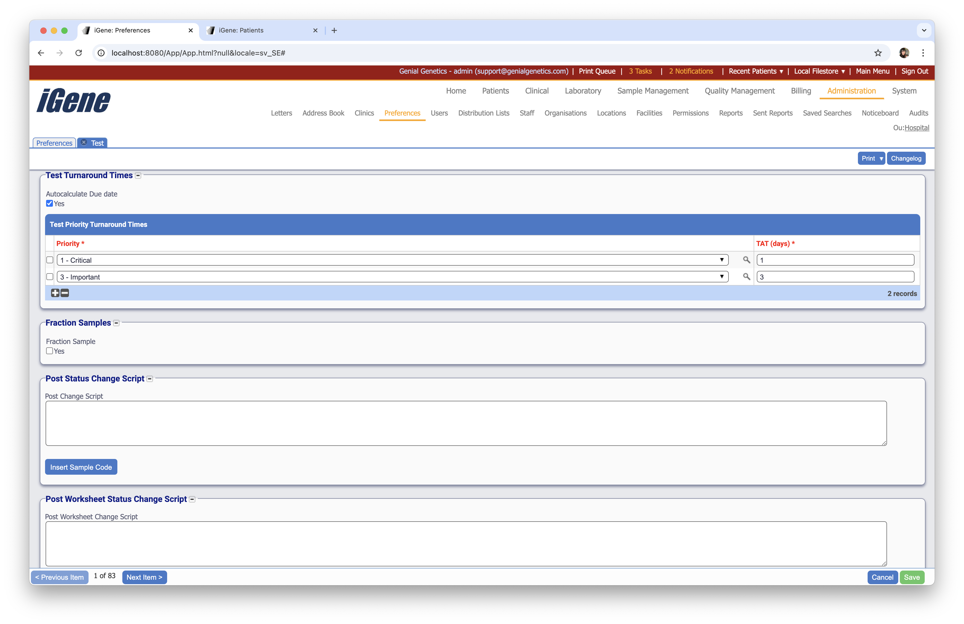Uncheck Autocalculate Due date Yes checkbox
This screenshot has width=964, height=624.
(50, 203)
